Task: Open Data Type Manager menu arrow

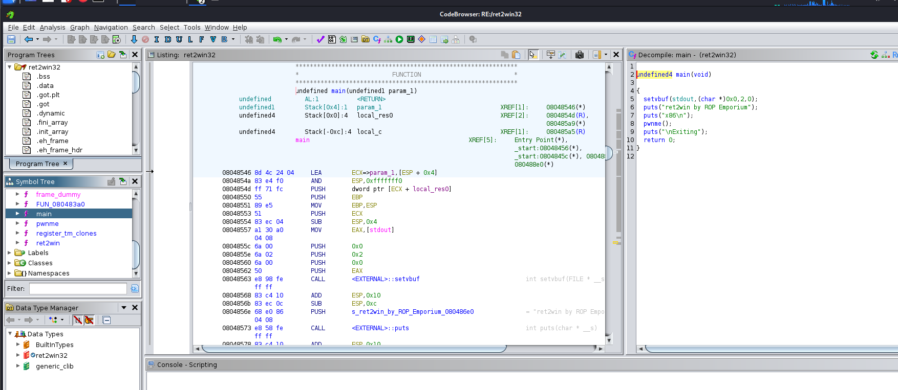Action: (x=124, y=308)
